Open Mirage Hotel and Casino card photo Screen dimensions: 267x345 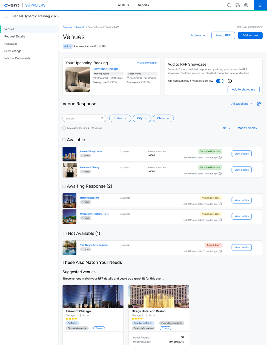159,297
